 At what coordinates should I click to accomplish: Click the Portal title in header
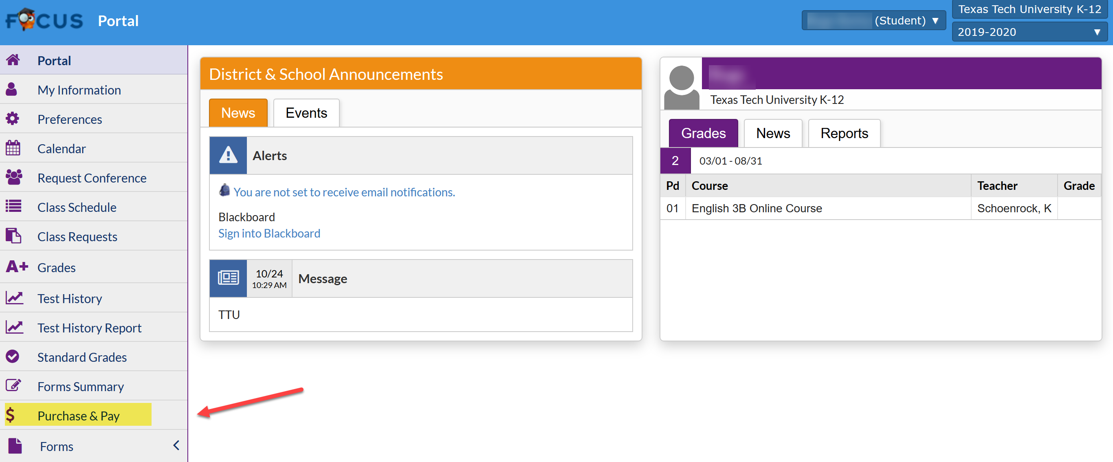118,21
